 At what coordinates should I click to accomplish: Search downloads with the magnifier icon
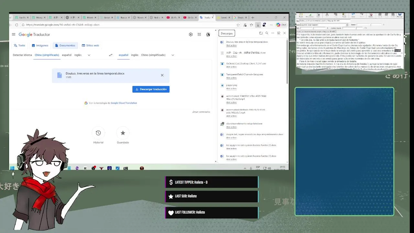click(267, 33)
